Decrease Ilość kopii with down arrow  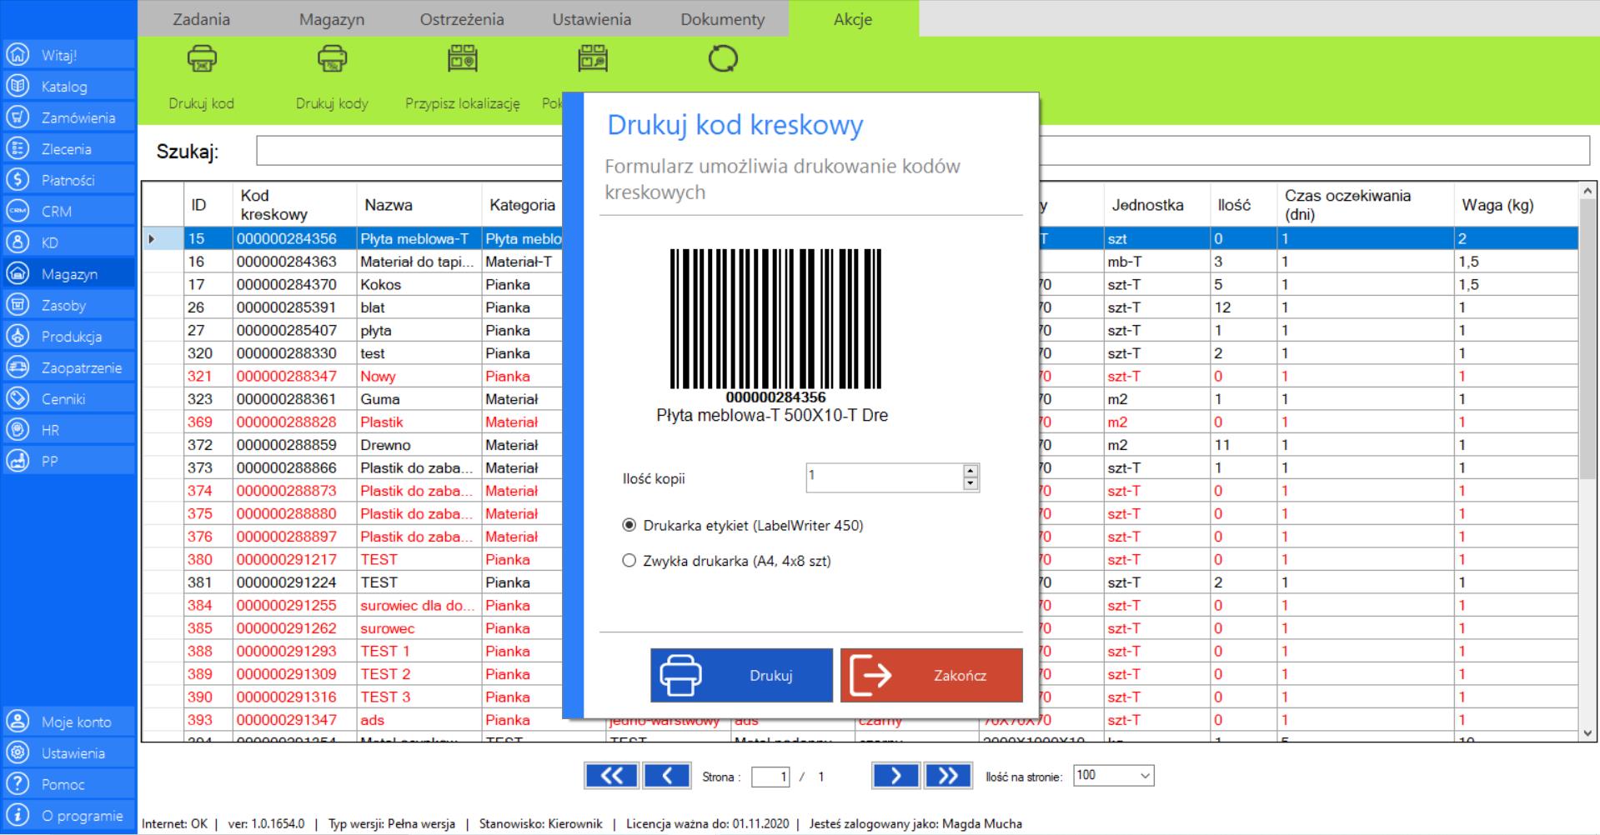pos(970,483)
